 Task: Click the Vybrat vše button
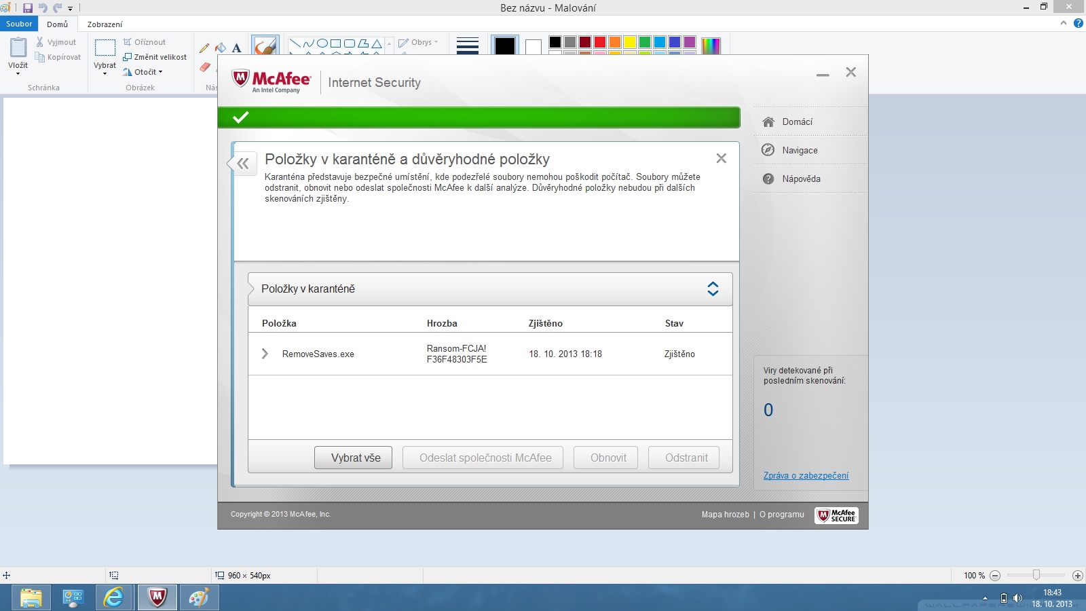(x=353, y=458)
